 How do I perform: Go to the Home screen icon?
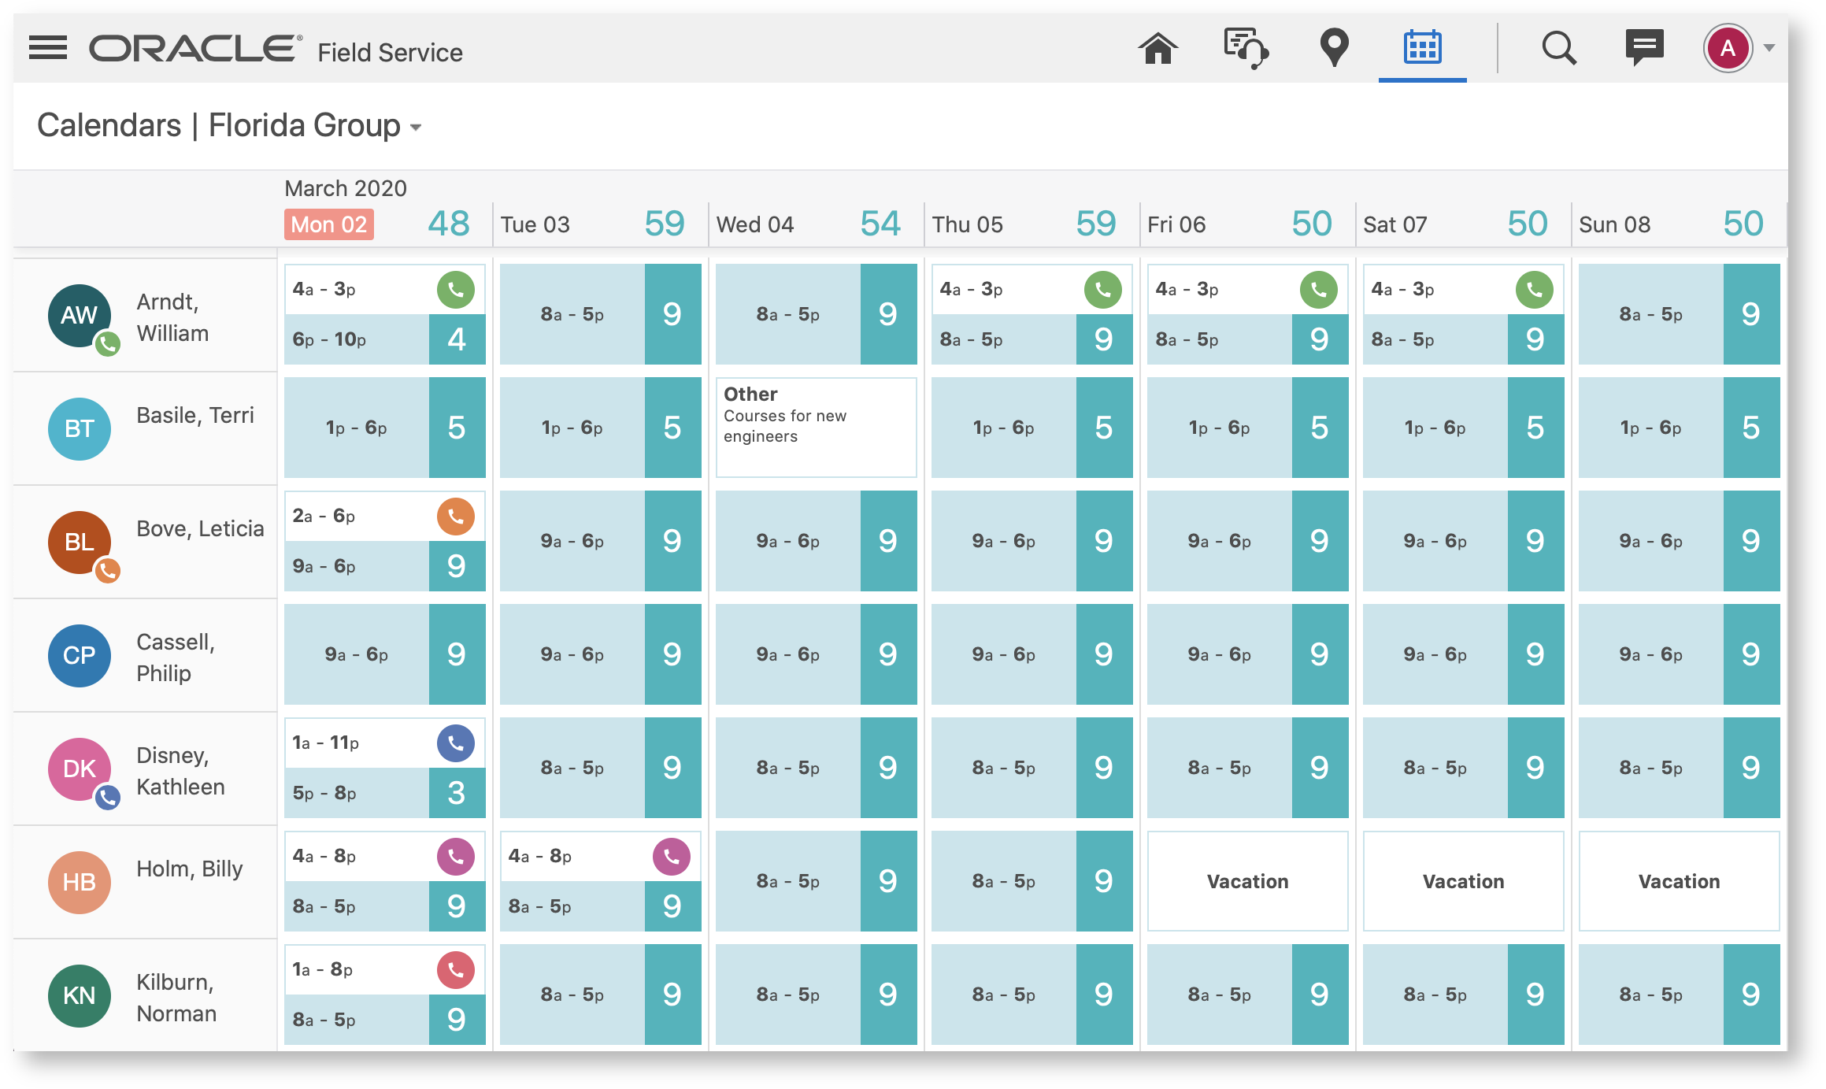(1157, 49)
